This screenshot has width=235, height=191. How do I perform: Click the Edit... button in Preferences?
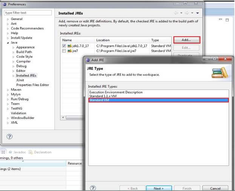pos(186,48)
